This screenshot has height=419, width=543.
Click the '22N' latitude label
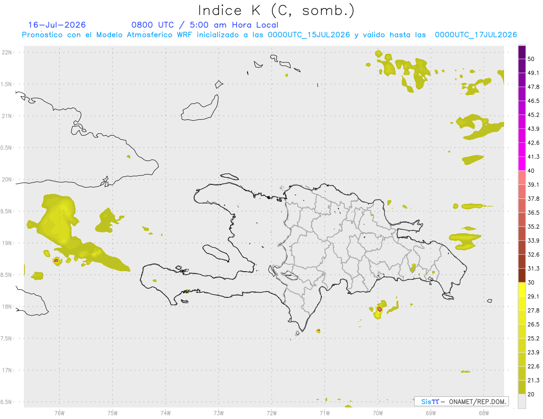point(8,52)
